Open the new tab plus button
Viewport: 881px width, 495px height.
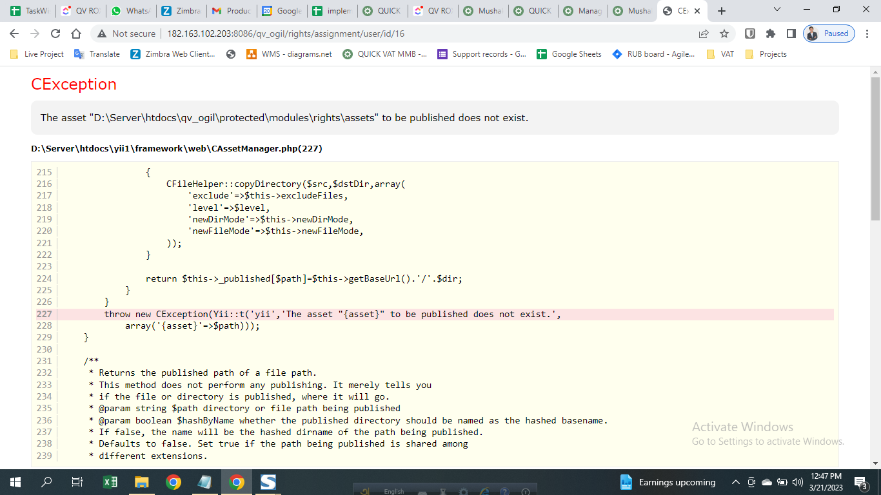[722, 11]
